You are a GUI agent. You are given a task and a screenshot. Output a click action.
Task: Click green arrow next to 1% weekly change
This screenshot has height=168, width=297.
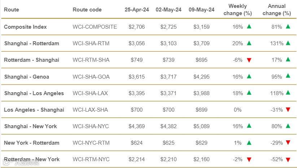(x=249, y=143)
